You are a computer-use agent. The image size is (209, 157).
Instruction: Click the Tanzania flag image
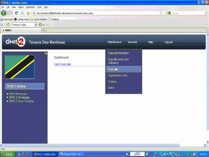20,67
